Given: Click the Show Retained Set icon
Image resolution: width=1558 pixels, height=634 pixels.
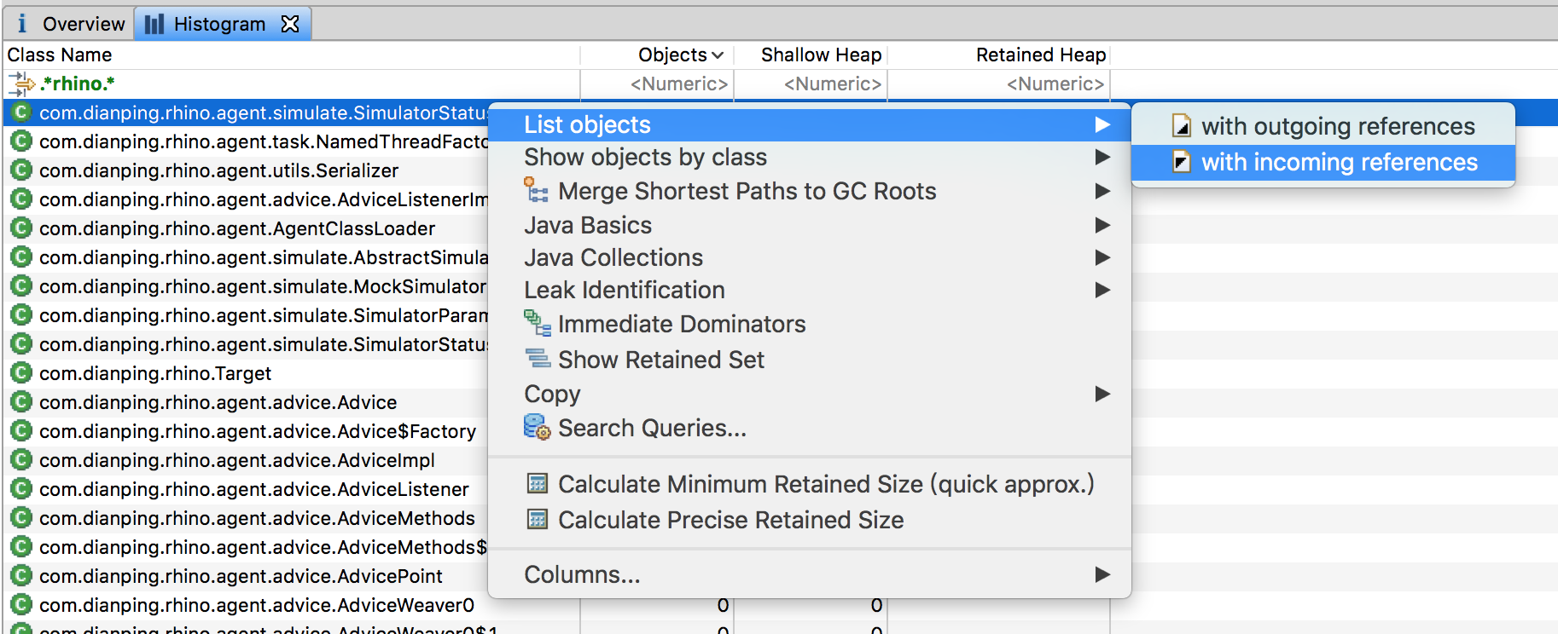Looking at the screenshot, I should 537,359.
